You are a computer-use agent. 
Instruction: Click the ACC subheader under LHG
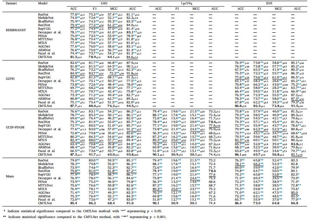point(74,9)
